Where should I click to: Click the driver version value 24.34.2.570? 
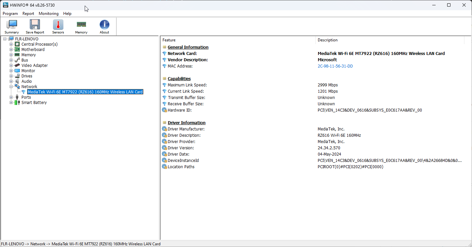pos(329,148)
